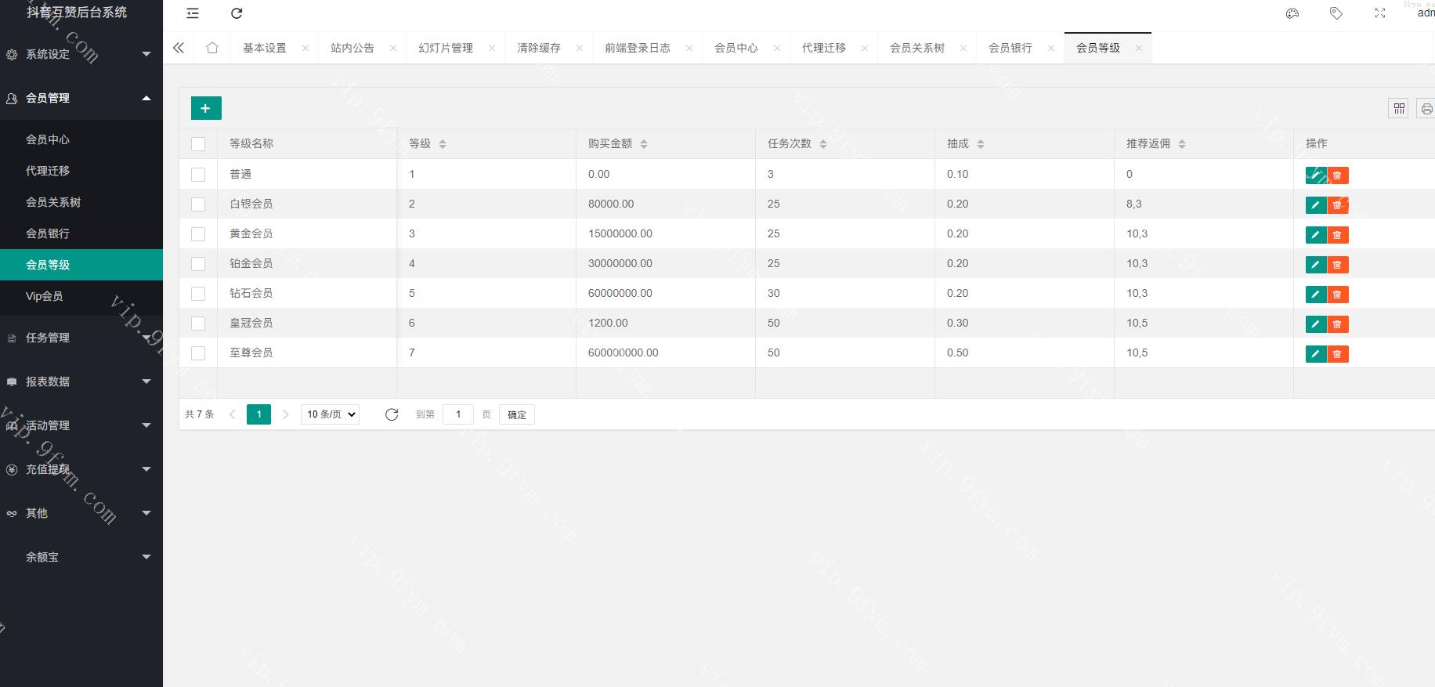The height and width of the screenshot is (687, 1435).
Task: Go to the home tab icon
Action: click(212, 48)
